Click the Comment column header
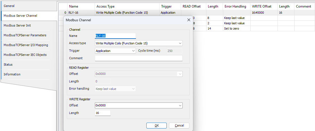Screen dimensions: 315x131 coord(304,6)
